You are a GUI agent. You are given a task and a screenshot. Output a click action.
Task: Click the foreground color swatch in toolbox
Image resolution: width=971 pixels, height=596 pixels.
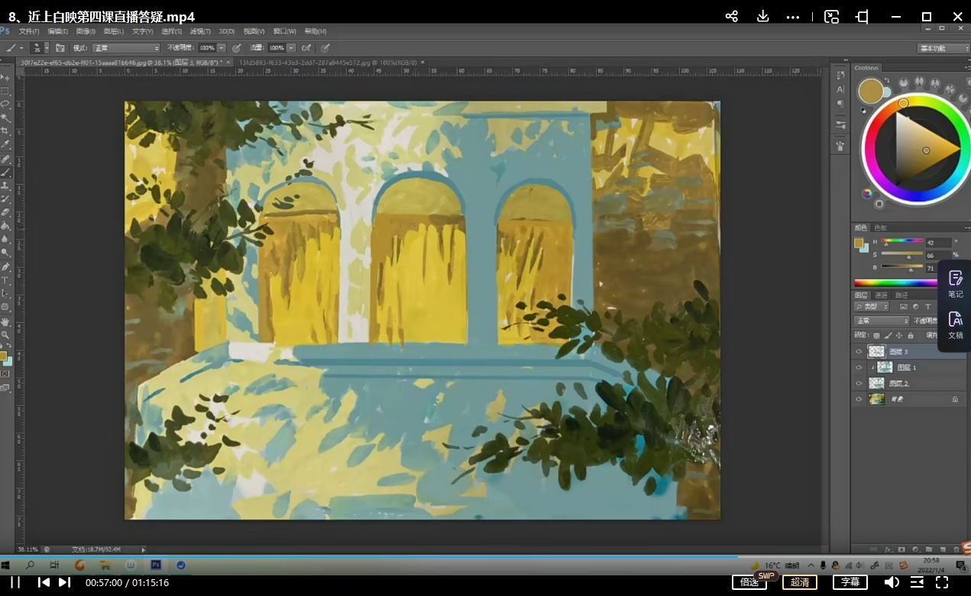point(3,356)
